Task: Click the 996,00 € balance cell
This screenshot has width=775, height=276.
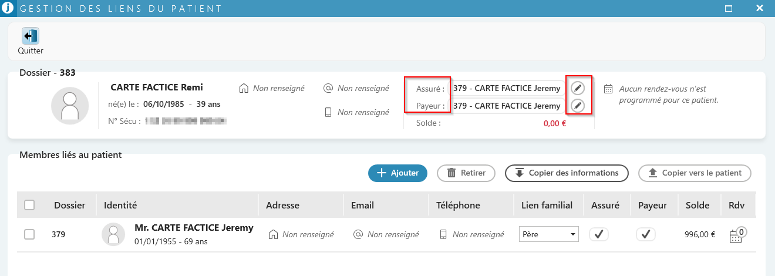Action: (x=700, y=234)
